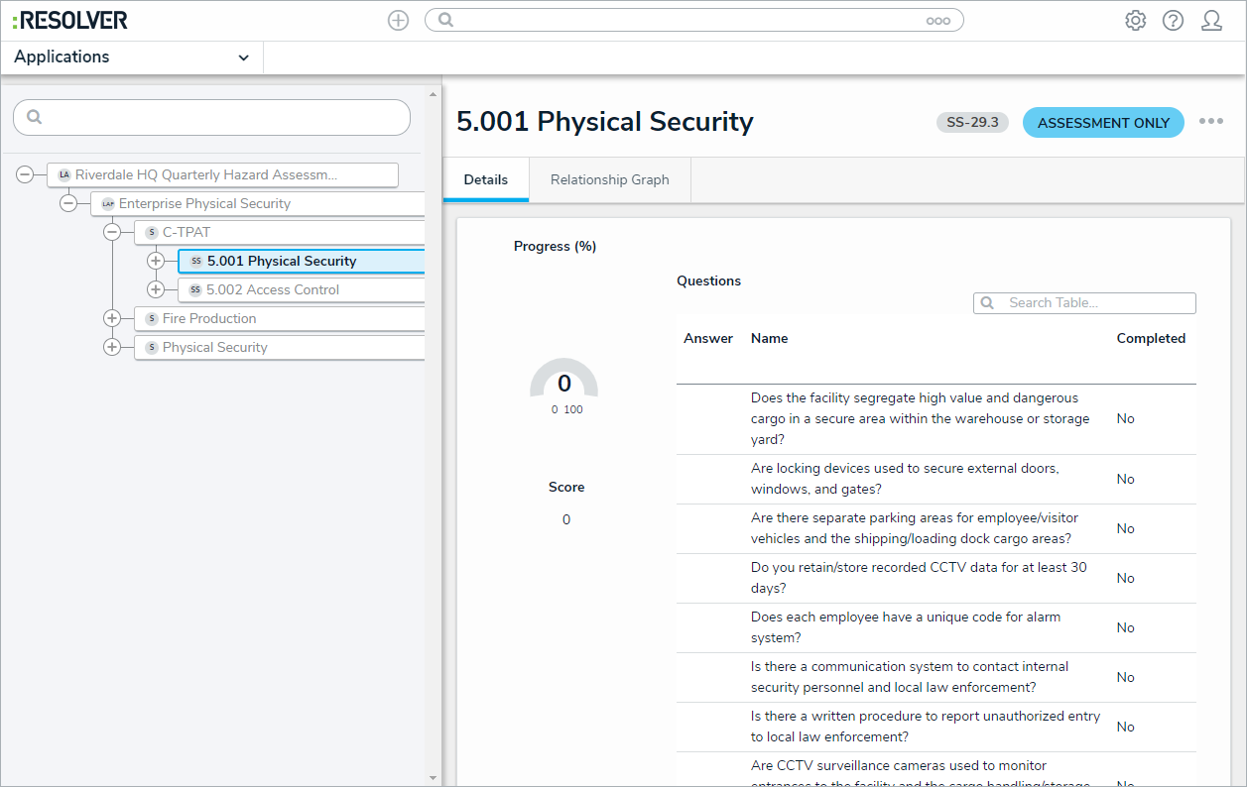Click the Progress (%) label
1247x787 pixels.
(x=555, y=246)
